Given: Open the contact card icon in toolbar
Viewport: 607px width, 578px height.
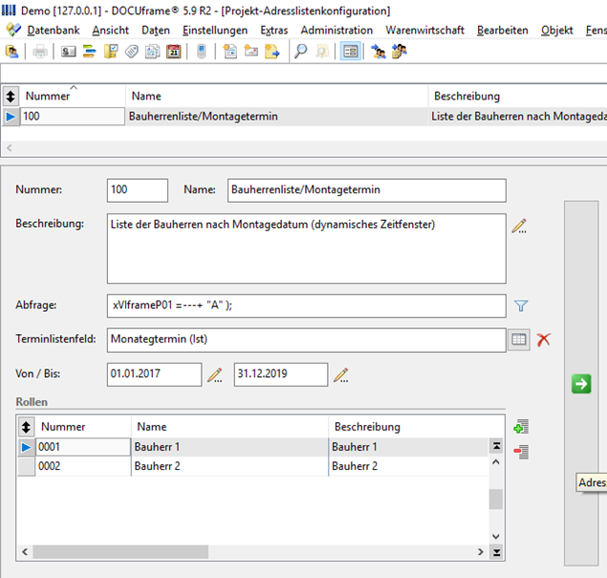Looking at the screenshot, I should [x=69, y=52].
